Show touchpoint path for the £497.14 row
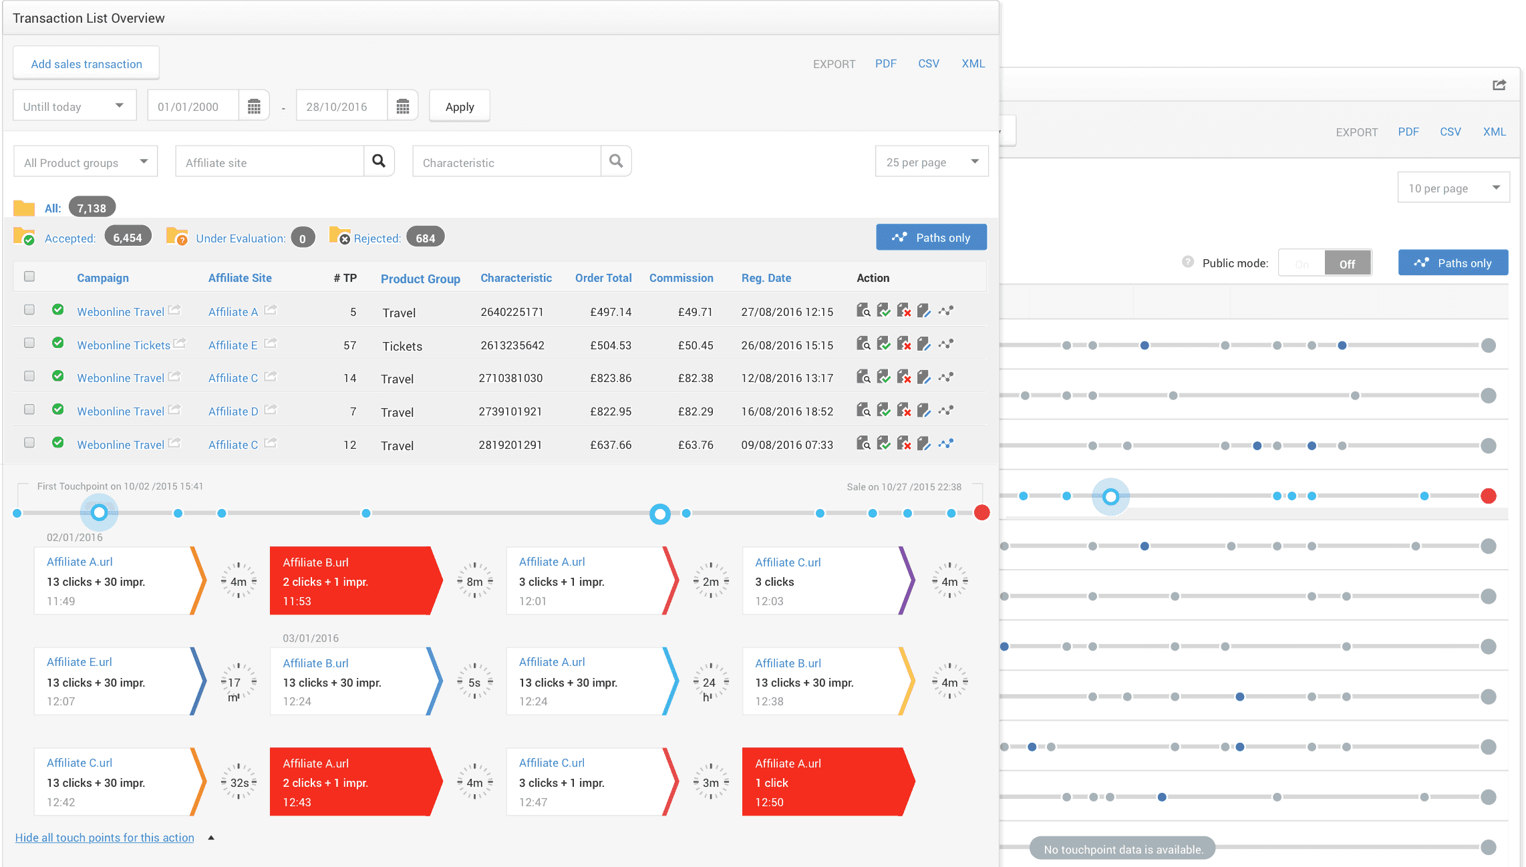This screenshot has width=1526, height=867. (x=945, y=311)
